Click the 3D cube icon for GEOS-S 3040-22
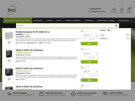The image size is (135, 101). [88, 67]
